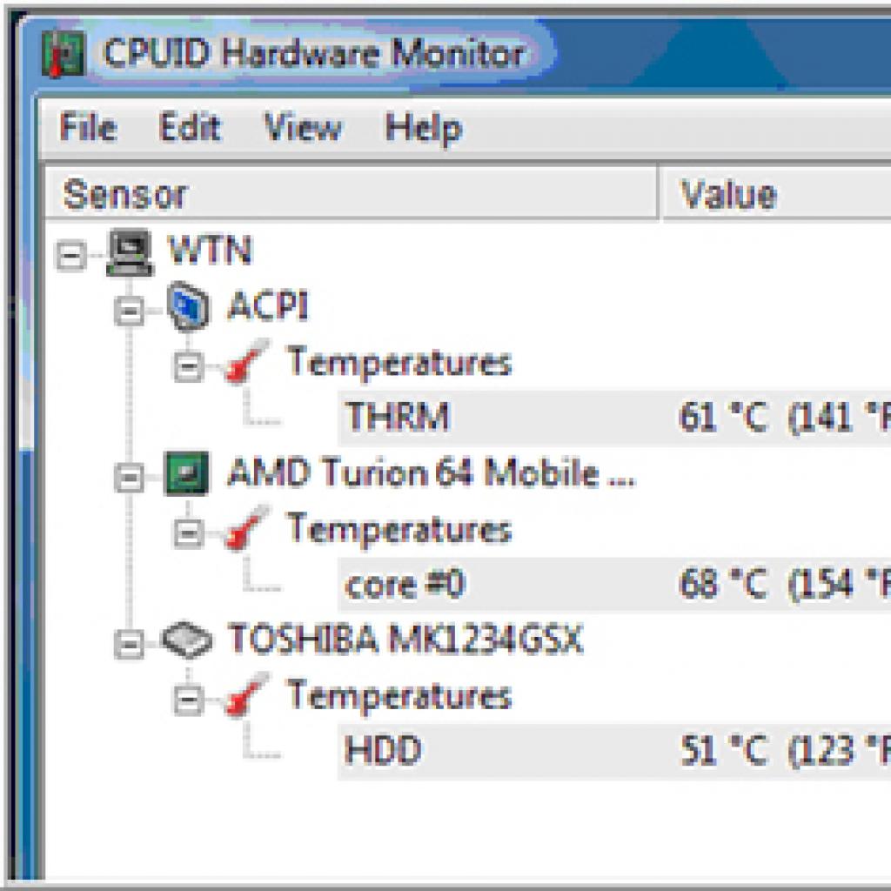Click thermometer icon under TOSHIBA Temperatures

click(247, 694)
